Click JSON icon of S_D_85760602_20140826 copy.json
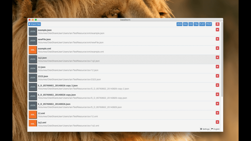Screen dimensions: 251x141 (x=33, y=96)
